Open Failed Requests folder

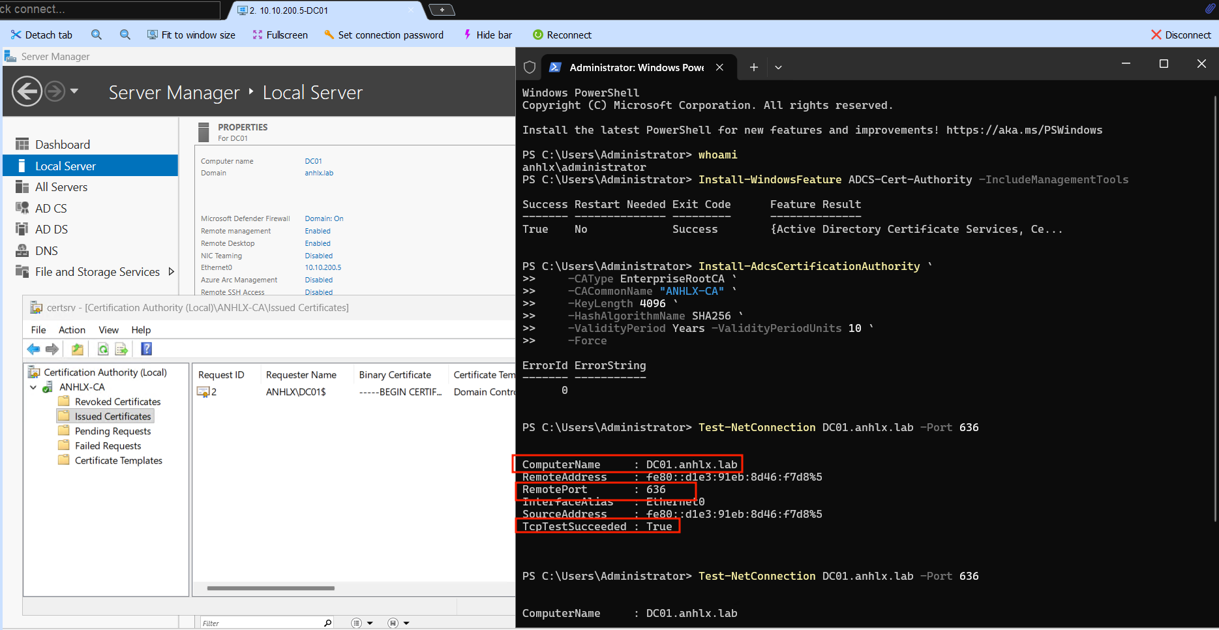pyautogui.click(x=108, y=446)
